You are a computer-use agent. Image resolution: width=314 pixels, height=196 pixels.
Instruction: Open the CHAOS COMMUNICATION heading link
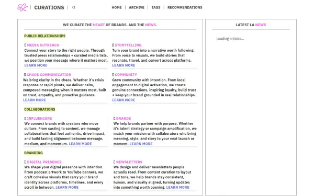(x=49, y=75)
